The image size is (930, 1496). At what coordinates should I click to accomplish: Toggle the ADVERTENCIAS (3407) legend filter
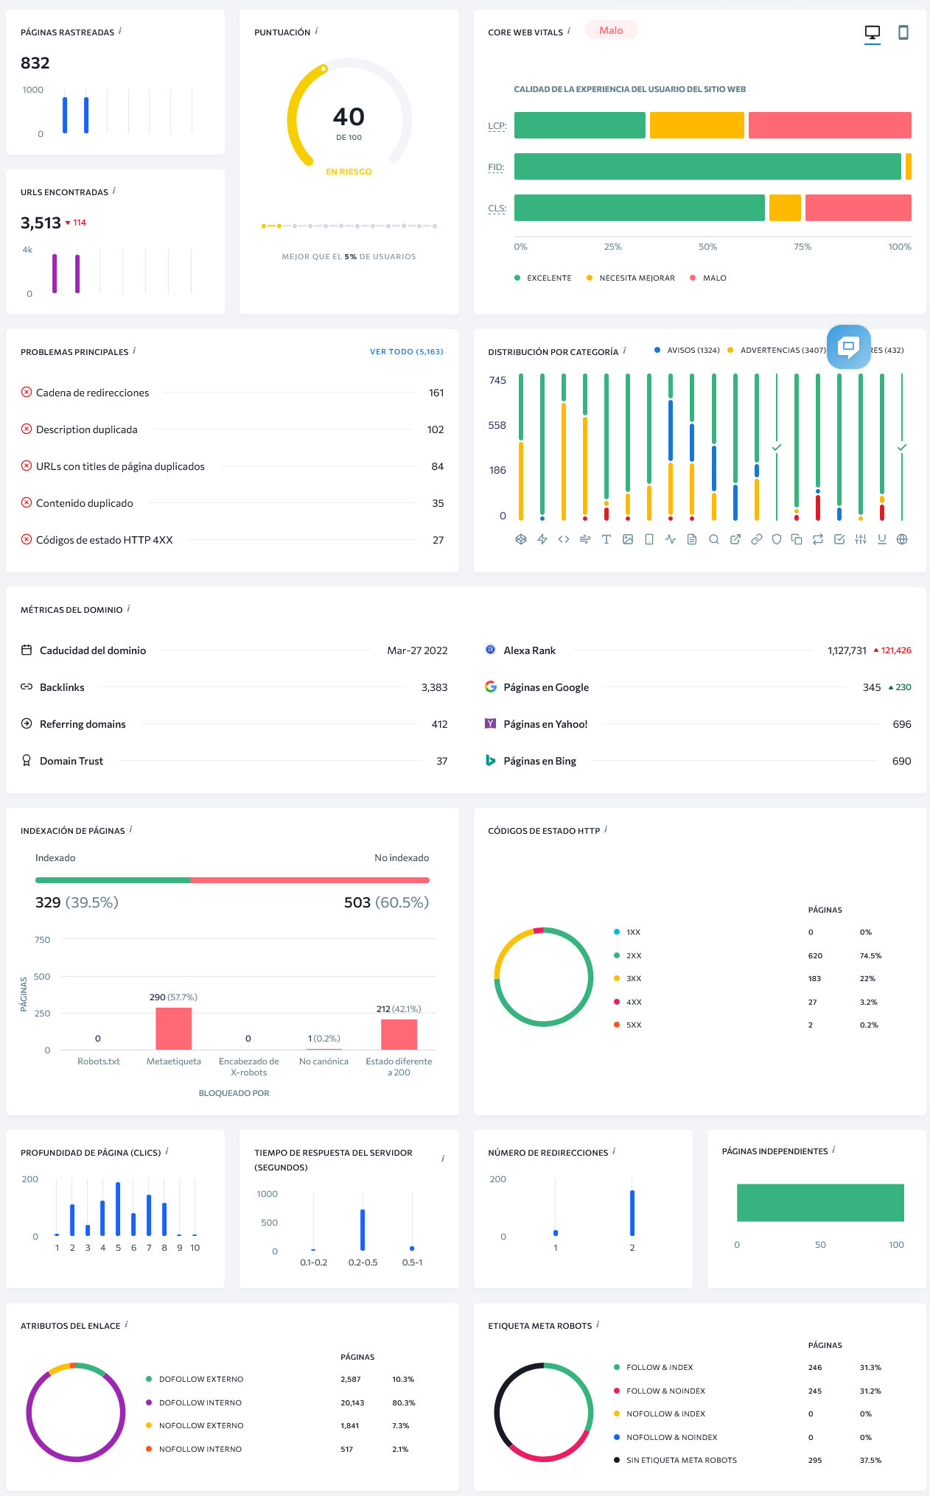[x=777, y=351]
